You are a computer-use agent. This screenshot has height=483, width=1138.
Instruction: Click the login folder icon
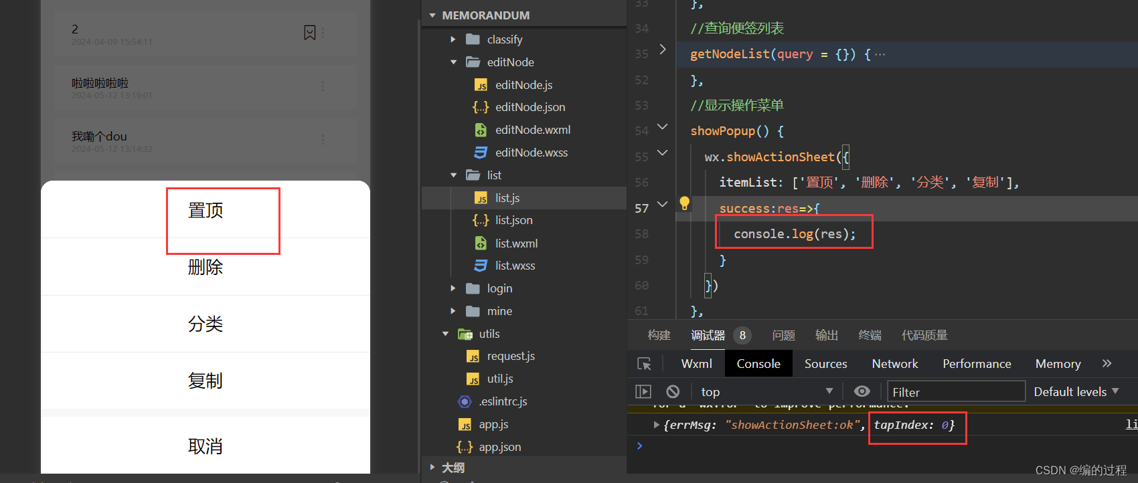[x=473, y=288]
